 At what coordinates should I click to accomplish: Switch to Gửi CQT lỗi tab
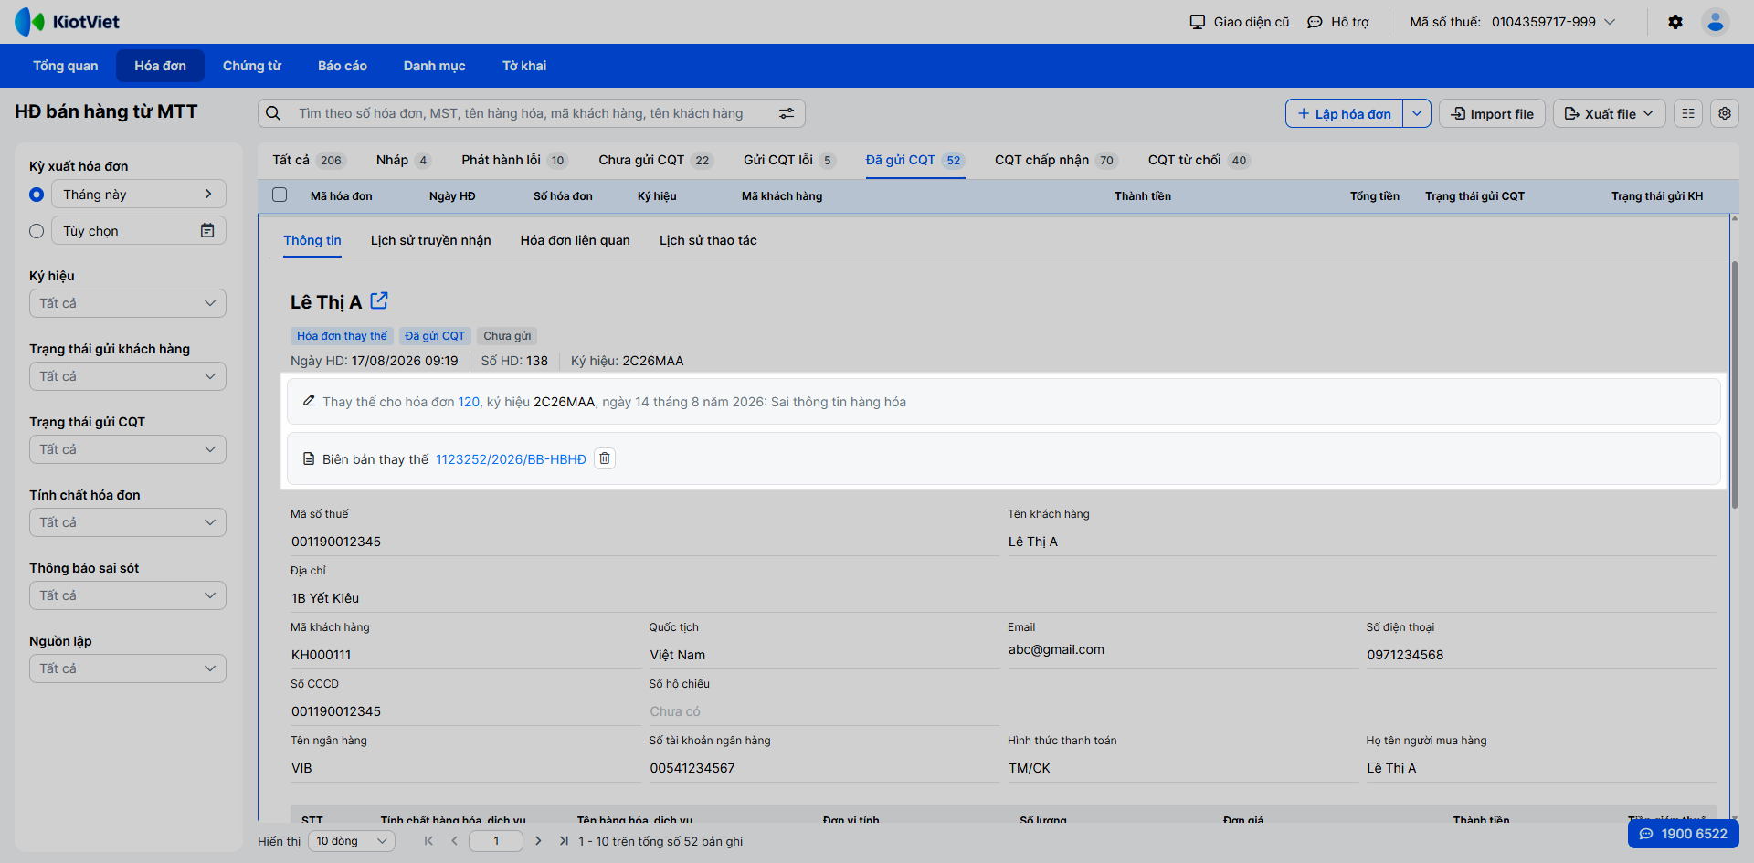coord(789,160)
